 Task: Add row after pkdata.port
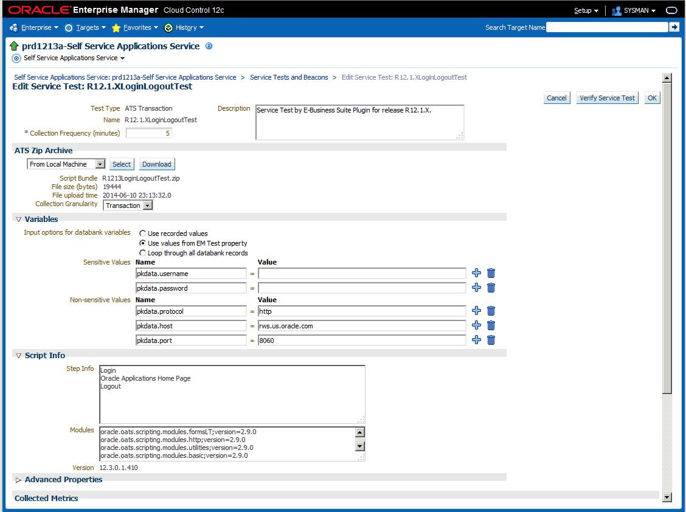tap(476, 340)
